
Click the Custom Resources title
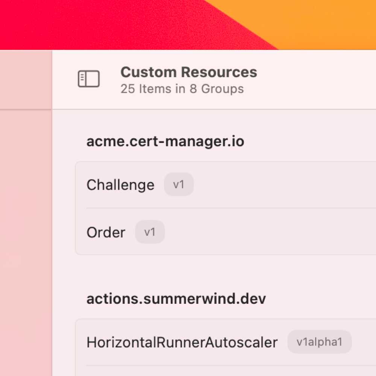pyautogui.click(x=189, y=72)
